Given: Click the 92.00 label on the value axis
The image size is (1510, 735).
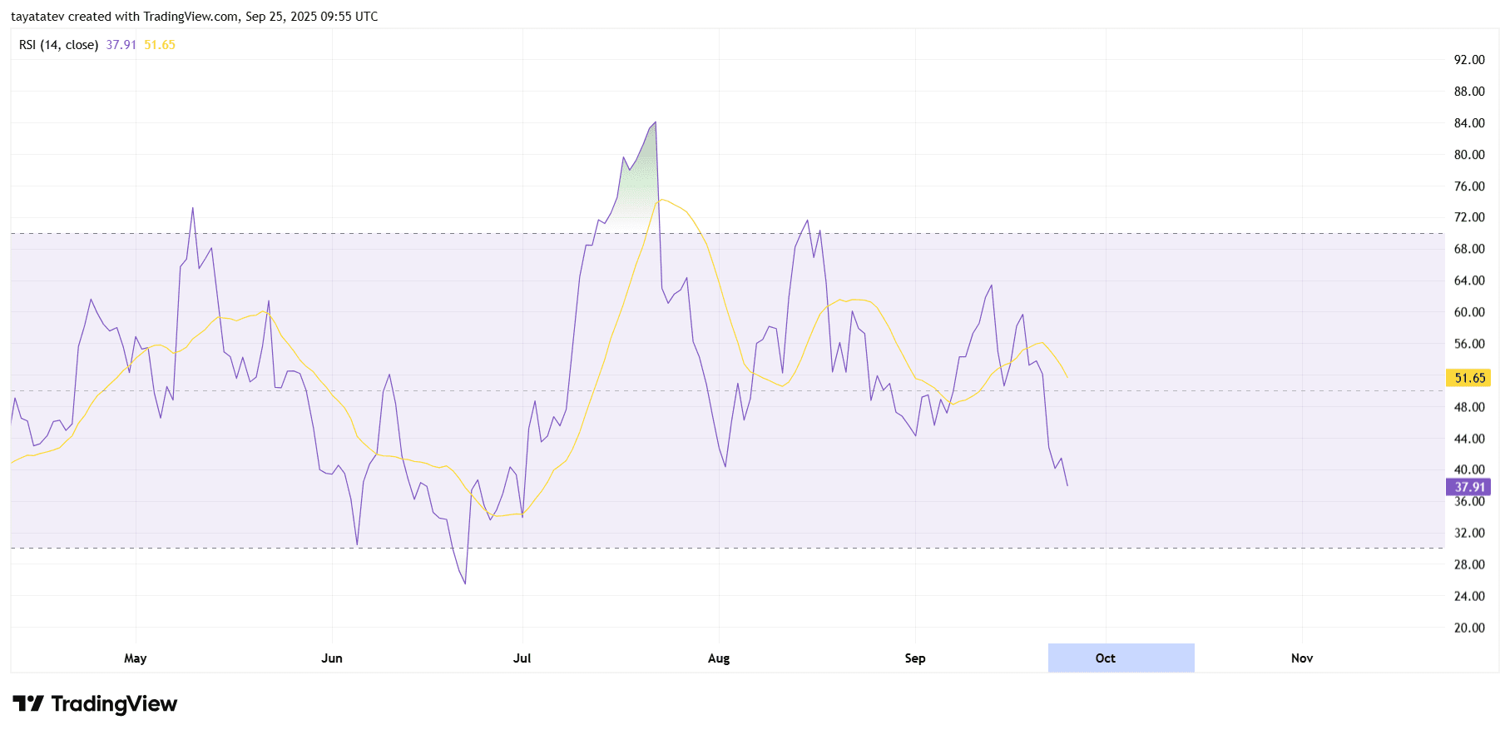Looking at the screenshot, I should pyautogui.click(x=1468, y=60).
